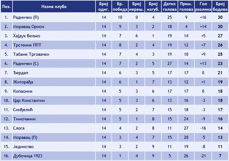The width and height of the screenshot is (229, 161).
Task: Click the 'Бр. победа' column header
Action: pos(120,6)
